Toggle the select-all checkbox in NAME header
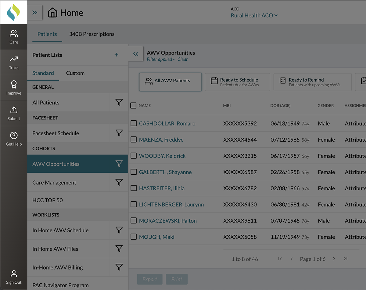Image resolution: width=366 pixels, height=290 pixels. point(133,106)
